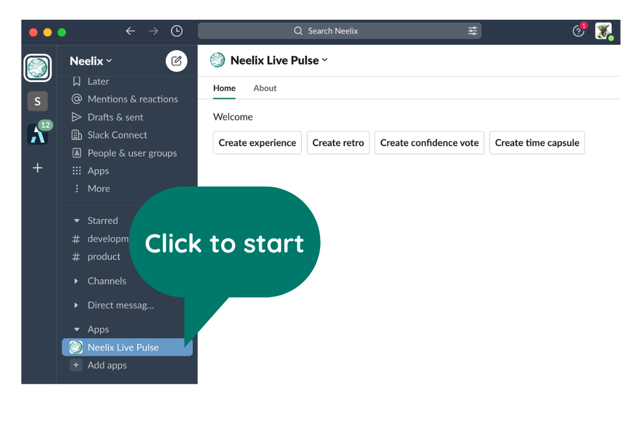Click the Slack Connect building icon
This screenshot has width=641, height=427.
coord(77,135)
